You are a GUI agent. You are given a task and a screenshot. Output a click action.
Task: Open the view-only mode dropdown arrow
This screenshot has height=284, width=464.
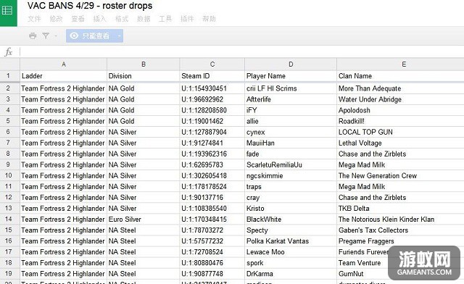click(119, 35)
